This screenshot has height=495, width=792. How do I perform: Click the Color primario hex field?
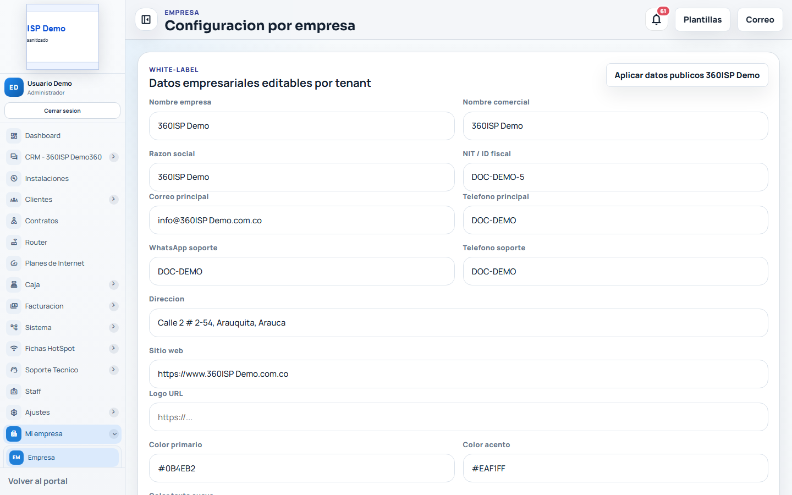pos(302,469)
